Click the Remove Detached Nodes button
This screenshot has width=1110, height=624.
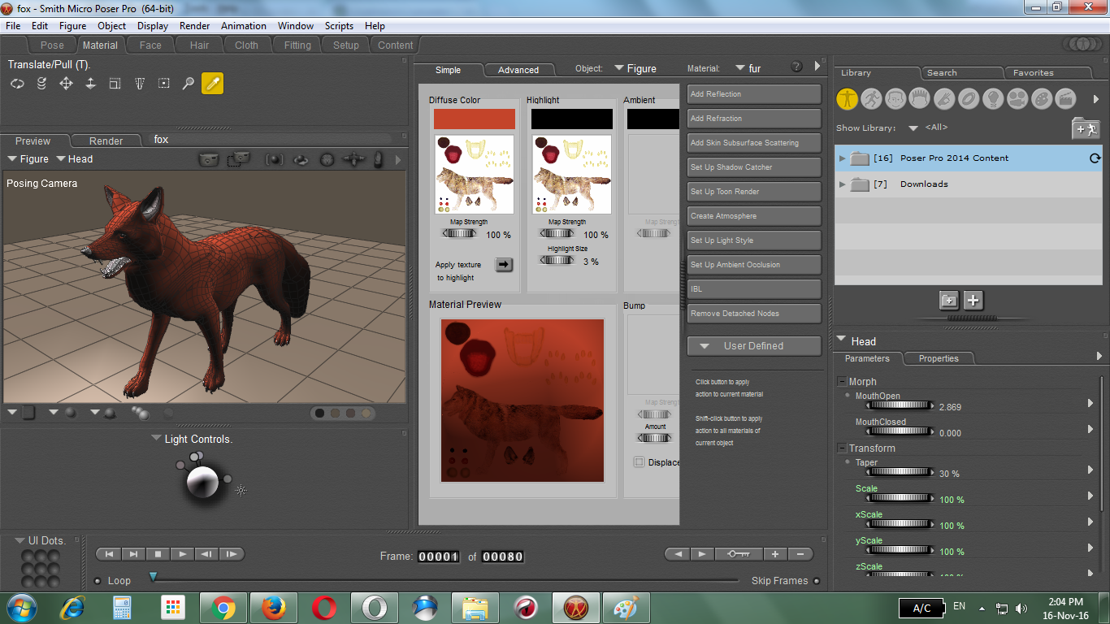point(754,314)
